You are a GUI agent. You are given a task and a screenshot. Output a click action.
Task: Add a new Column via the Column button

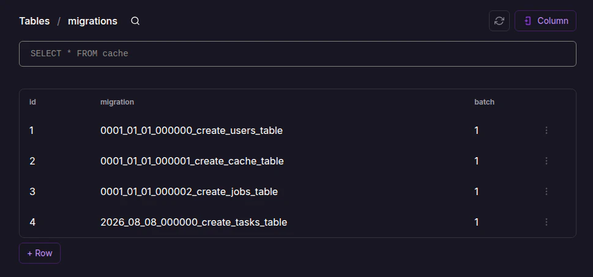[x=545, y=21]
